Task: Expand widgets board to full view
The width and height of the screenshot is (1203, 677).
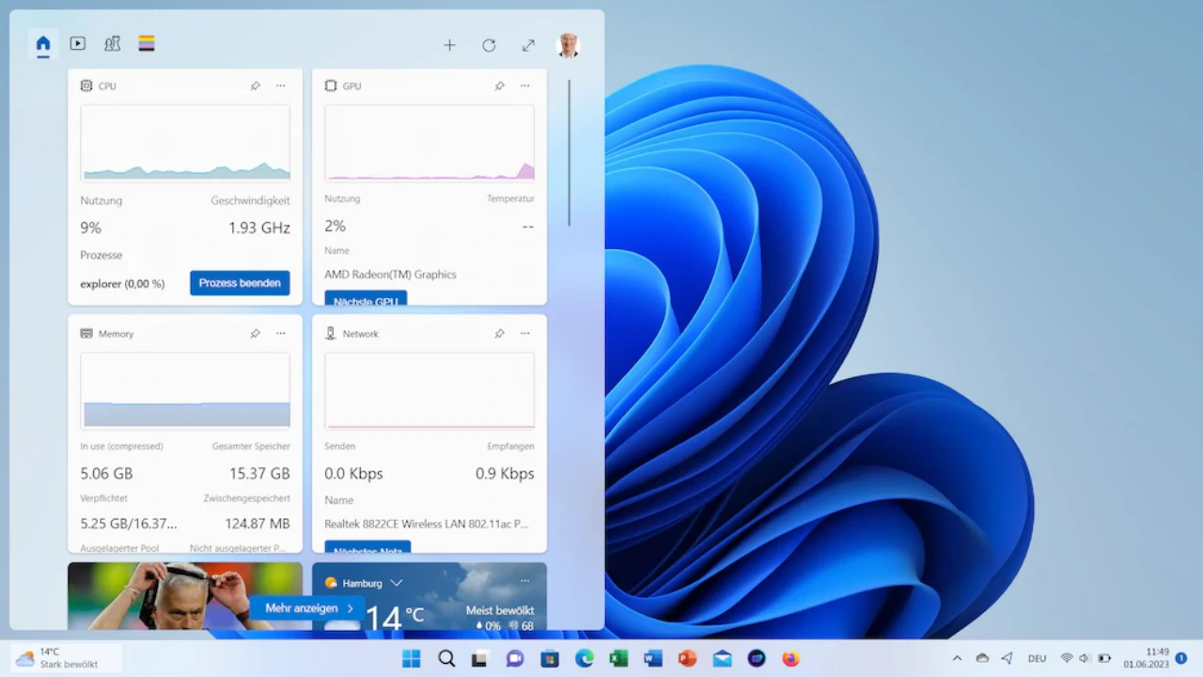Action: (528, 45)
